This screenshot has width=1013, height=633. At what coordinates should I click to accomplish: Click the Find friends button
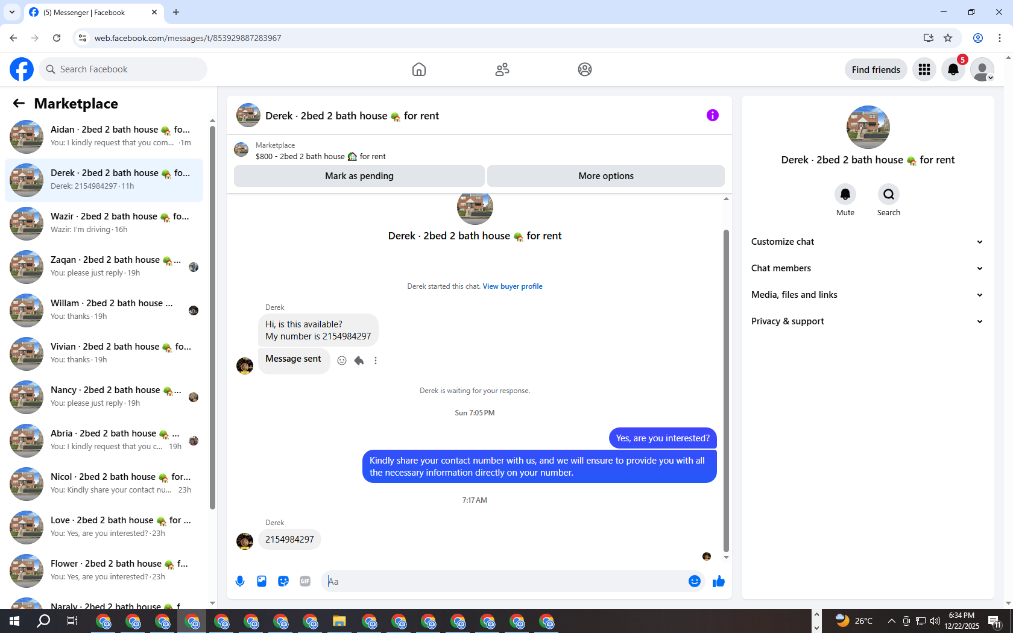click(x=876, y=69)
